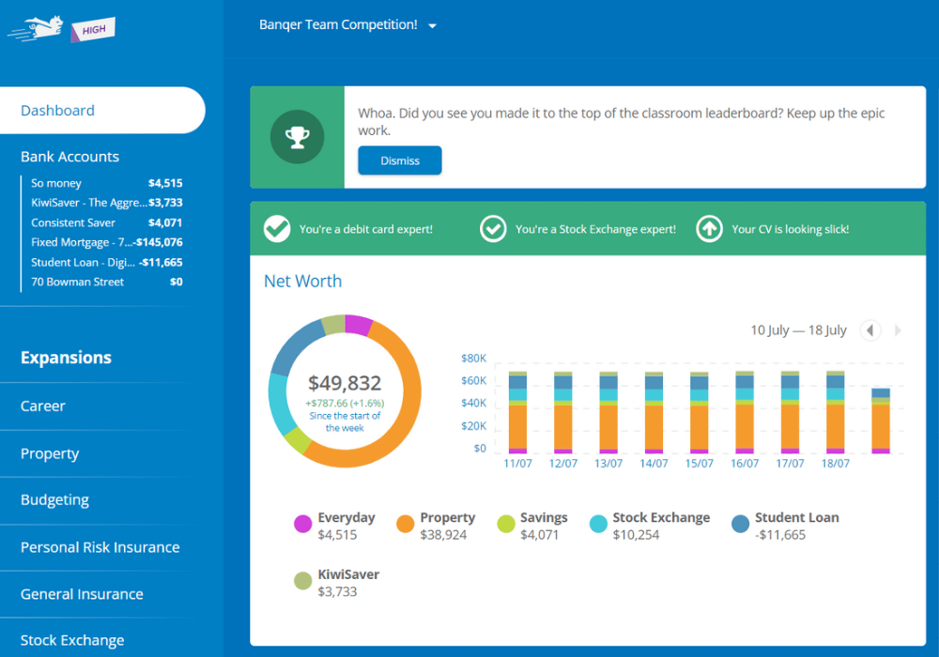This screenshot has height=657, width=939.
Task: Click the previous week arrow on the chart
Action: click(870, 330)
